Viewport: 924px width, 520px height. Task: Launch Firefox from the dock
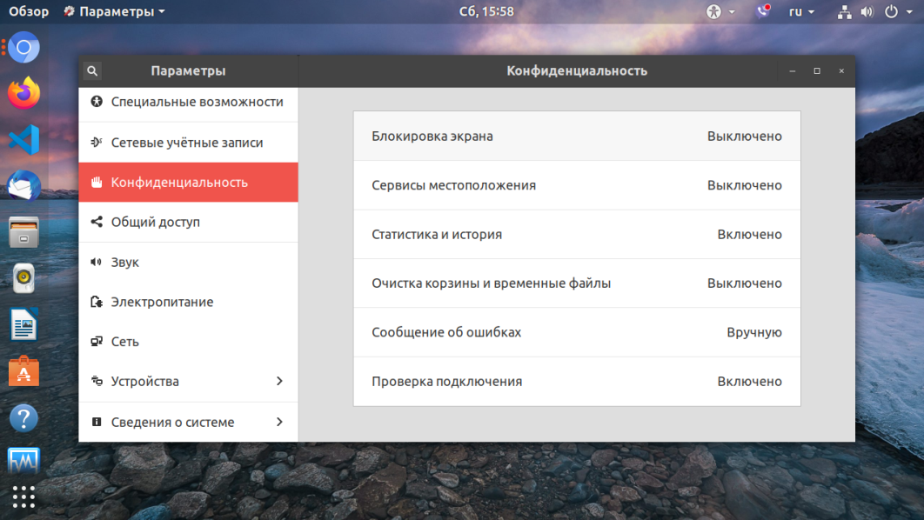[x=23, y=93]
